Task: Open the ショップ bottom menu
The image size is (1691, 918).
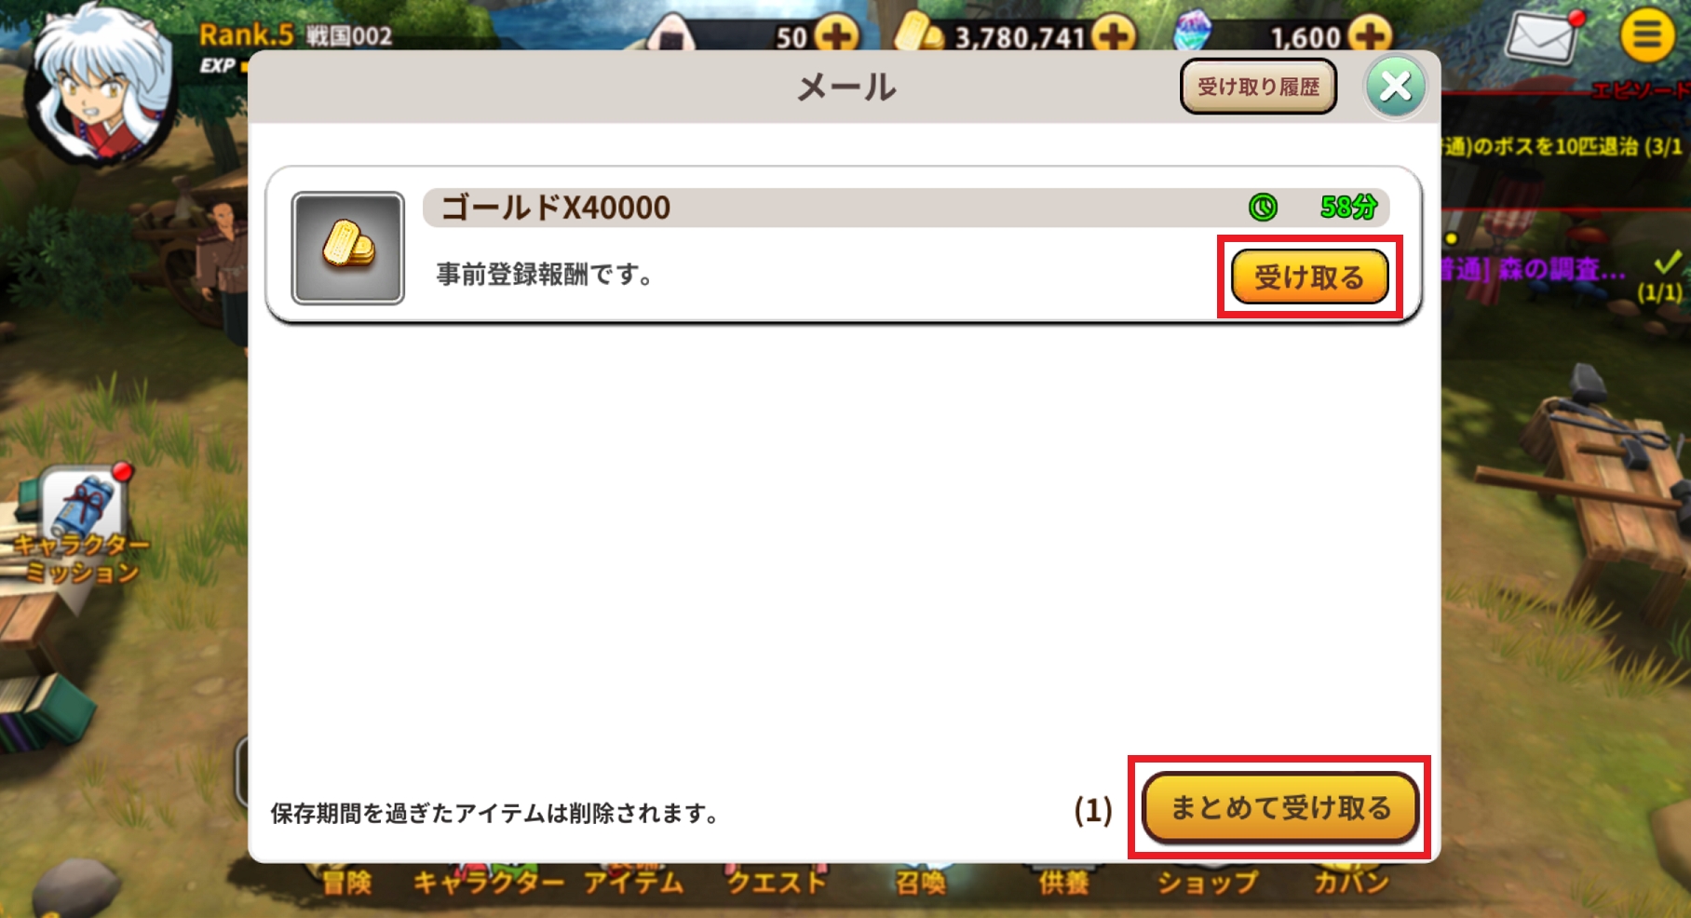Action: click(x=1207, y=882)
